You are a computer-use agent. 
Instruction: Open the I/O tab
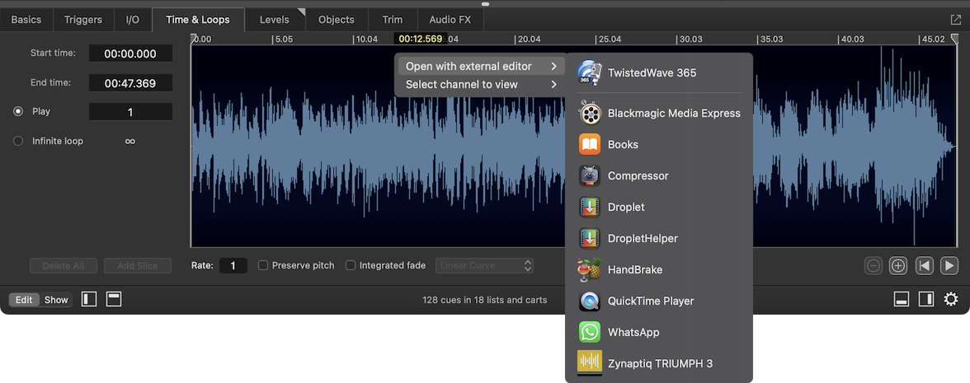coord(132,20)
